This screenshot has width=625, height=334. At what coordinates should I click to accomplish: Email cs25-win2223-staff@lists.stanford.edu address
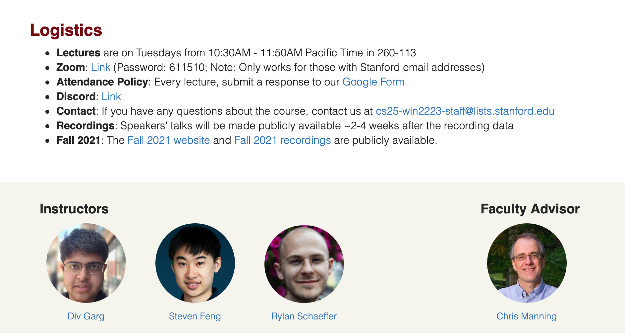click(x=465, y=111)
